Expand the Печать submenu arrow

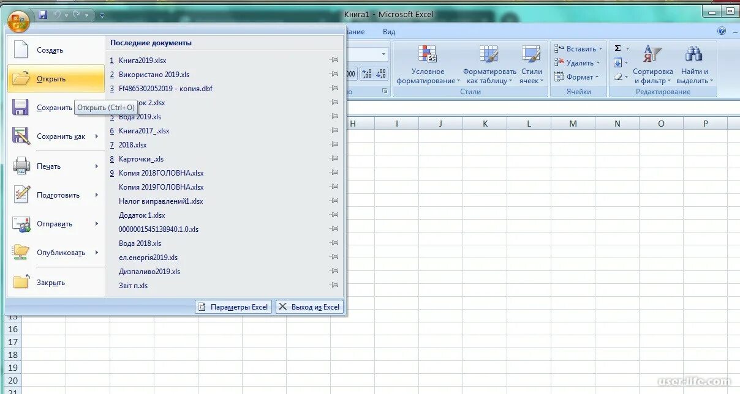click(97, 166)
